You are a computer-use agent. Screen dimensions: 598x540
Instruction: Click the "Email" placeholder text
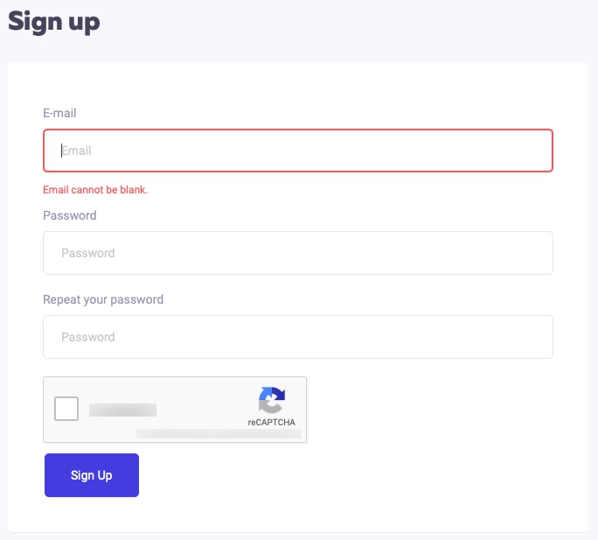76,151
